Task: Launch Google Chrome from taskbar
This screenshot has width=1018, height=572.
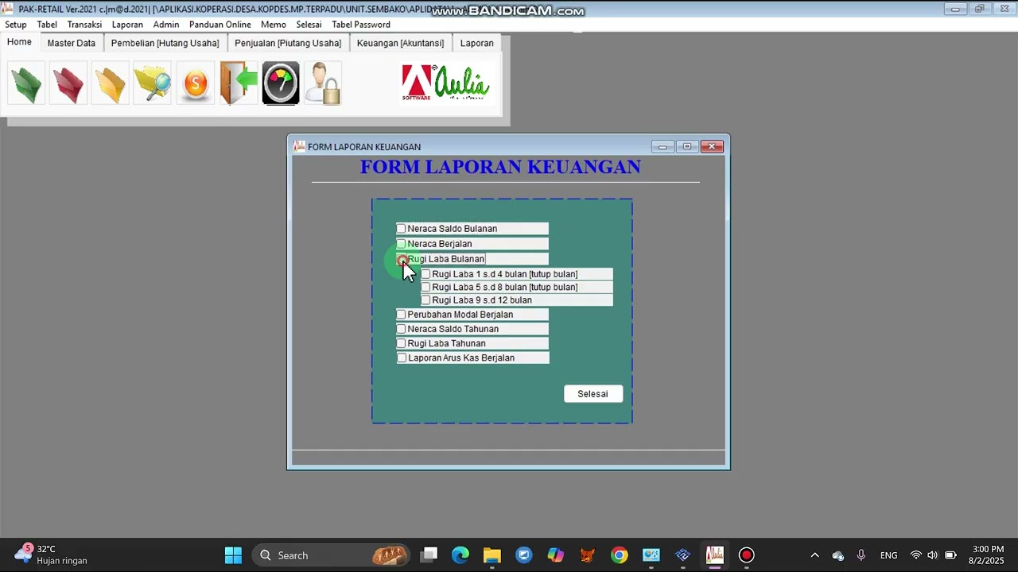Action: [620, 555]
